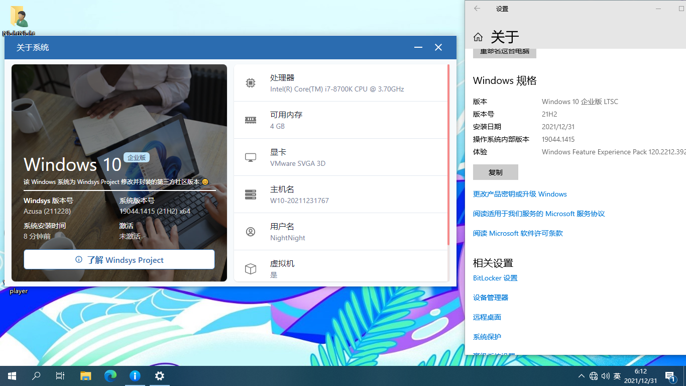Click the red scrollbar in system info list
686x386 pixels.
click(x=448, y=155)
